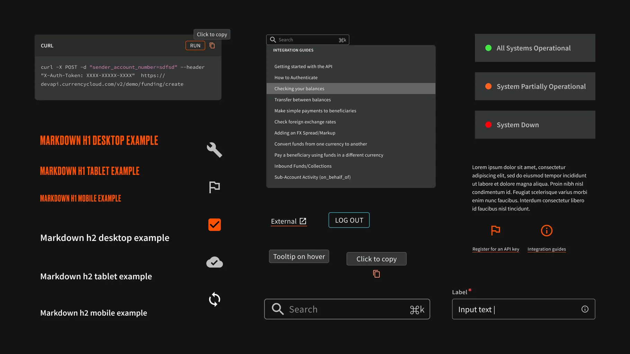The width and height of the screenshot is (630, 354).
Task: Open Check foreign exchange rates guide
Action: click(351, 122)
